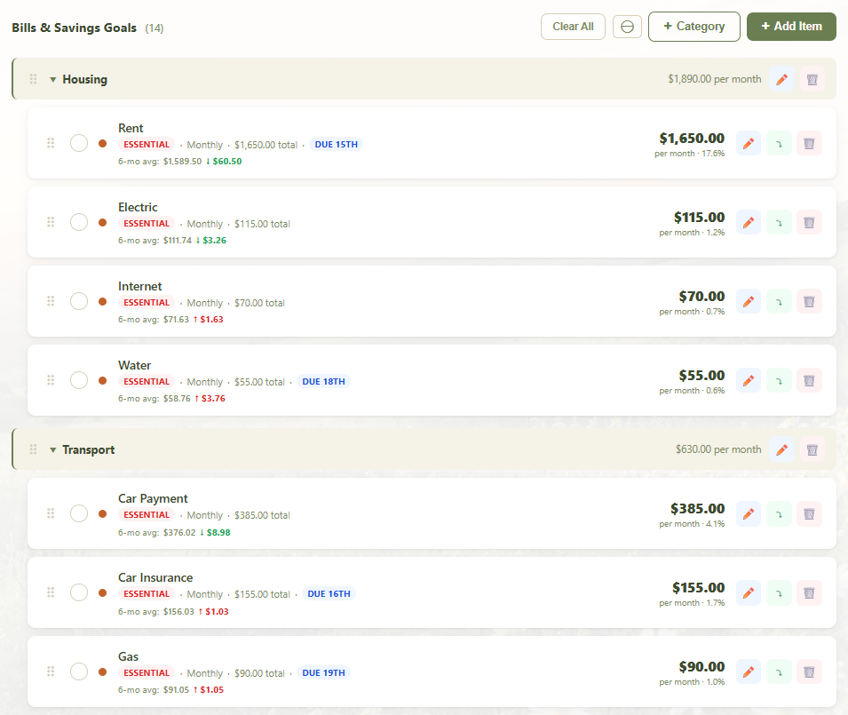The width and height of the screenshot is (848, 715).
Task: Click the ESSENTIAL tag on Internet row
Action: (x=147, y=302)
